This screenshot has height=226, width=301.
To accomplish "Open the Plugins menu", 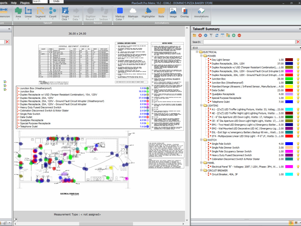I will point(25,3).
